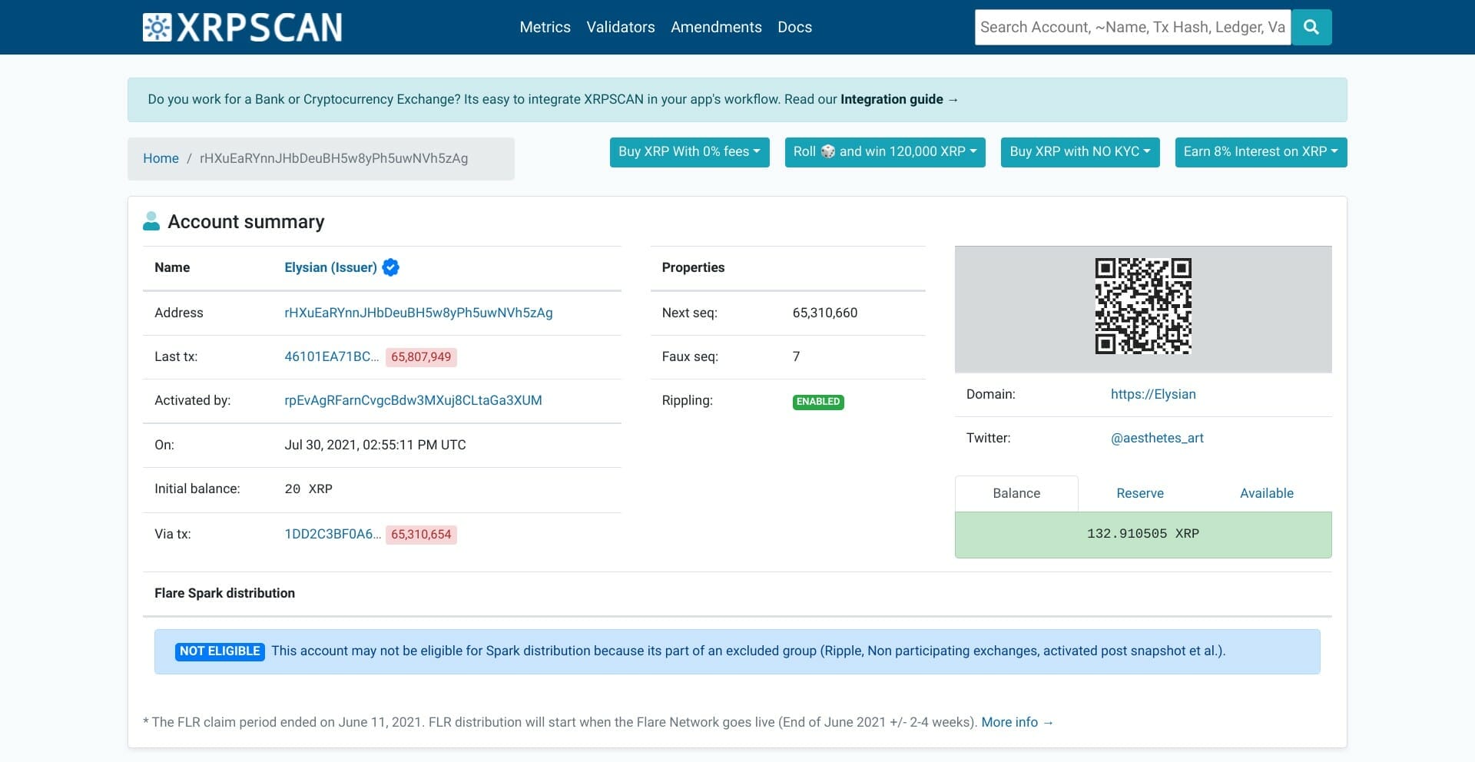Screen dimensions: 1475x762
Task: Focus the account search input field
Action: [1132, 27]
